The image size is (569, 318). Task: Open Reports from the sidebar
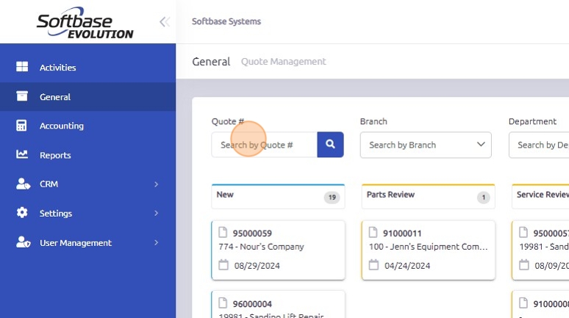(87, 155)
